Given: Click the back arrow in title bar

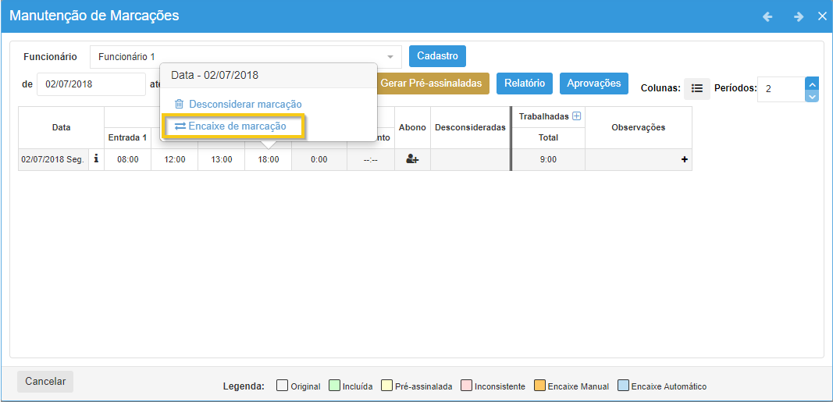Looking at the screenshot, I should click(x=767, y=16).
